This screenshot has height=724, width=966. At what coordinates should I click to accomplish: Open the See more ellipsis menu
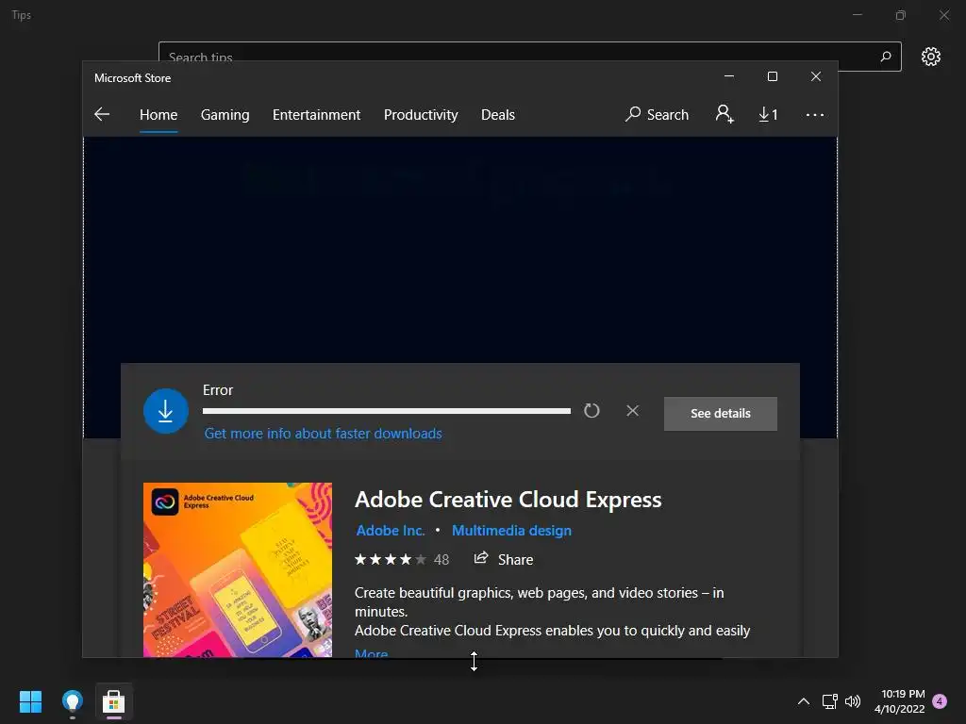[x=814, y=114]
